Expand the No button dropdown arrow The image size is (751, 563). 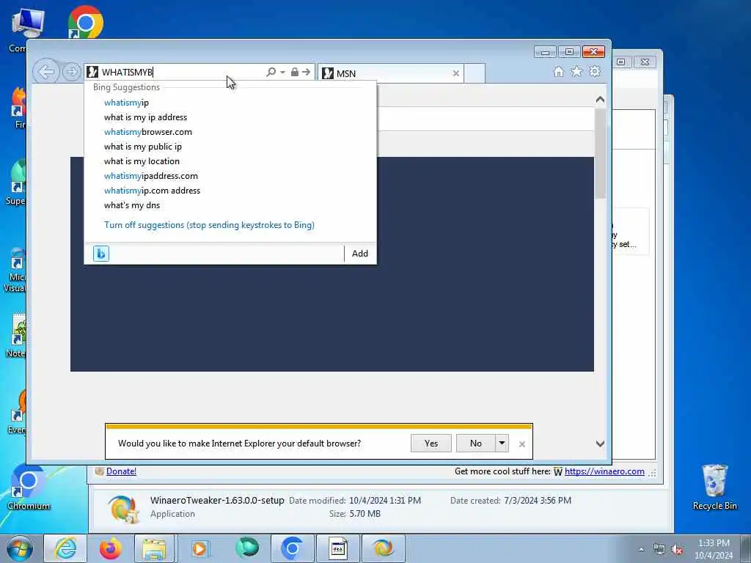tap(502, 444)
